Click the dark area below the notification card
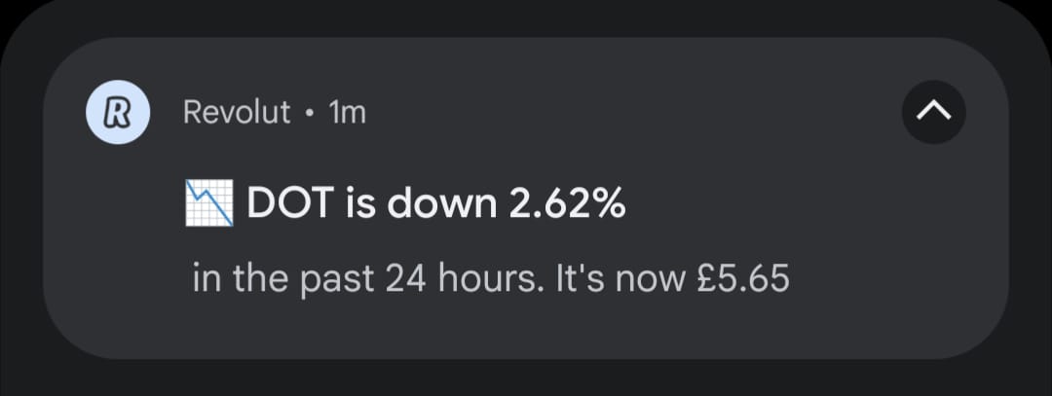Screen dimensions: 1052x396 point(526,379)
